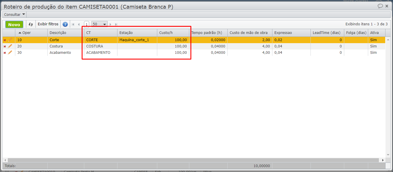
Task: Open the comments speech bubble icon
Action: [x=380, y=6]
